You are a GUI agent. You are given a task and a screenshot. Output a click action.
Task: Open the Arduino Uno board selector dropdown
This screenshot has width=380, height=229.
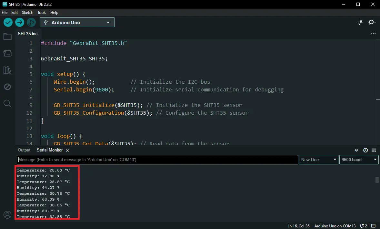point(77,23)
